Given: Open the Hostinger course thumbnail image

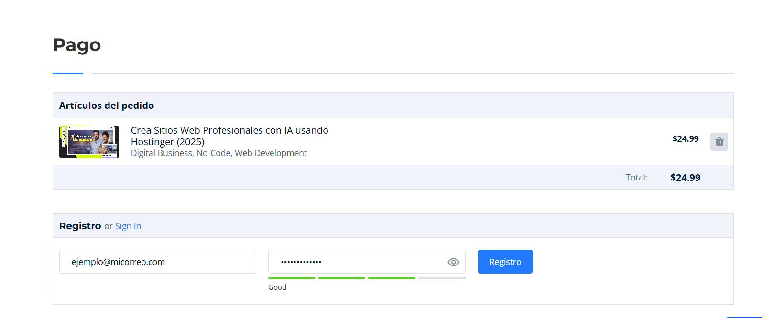Looking at the screenshot, I should click(89, 142).
